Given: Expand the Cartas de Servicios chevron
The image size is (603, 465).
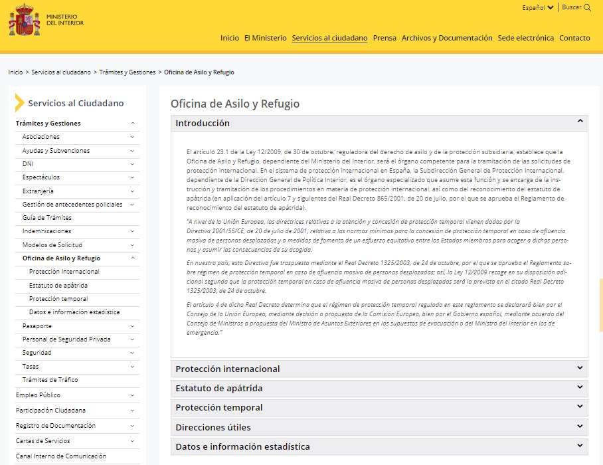Looking at the screenshot, I should [x=132, y=441].
